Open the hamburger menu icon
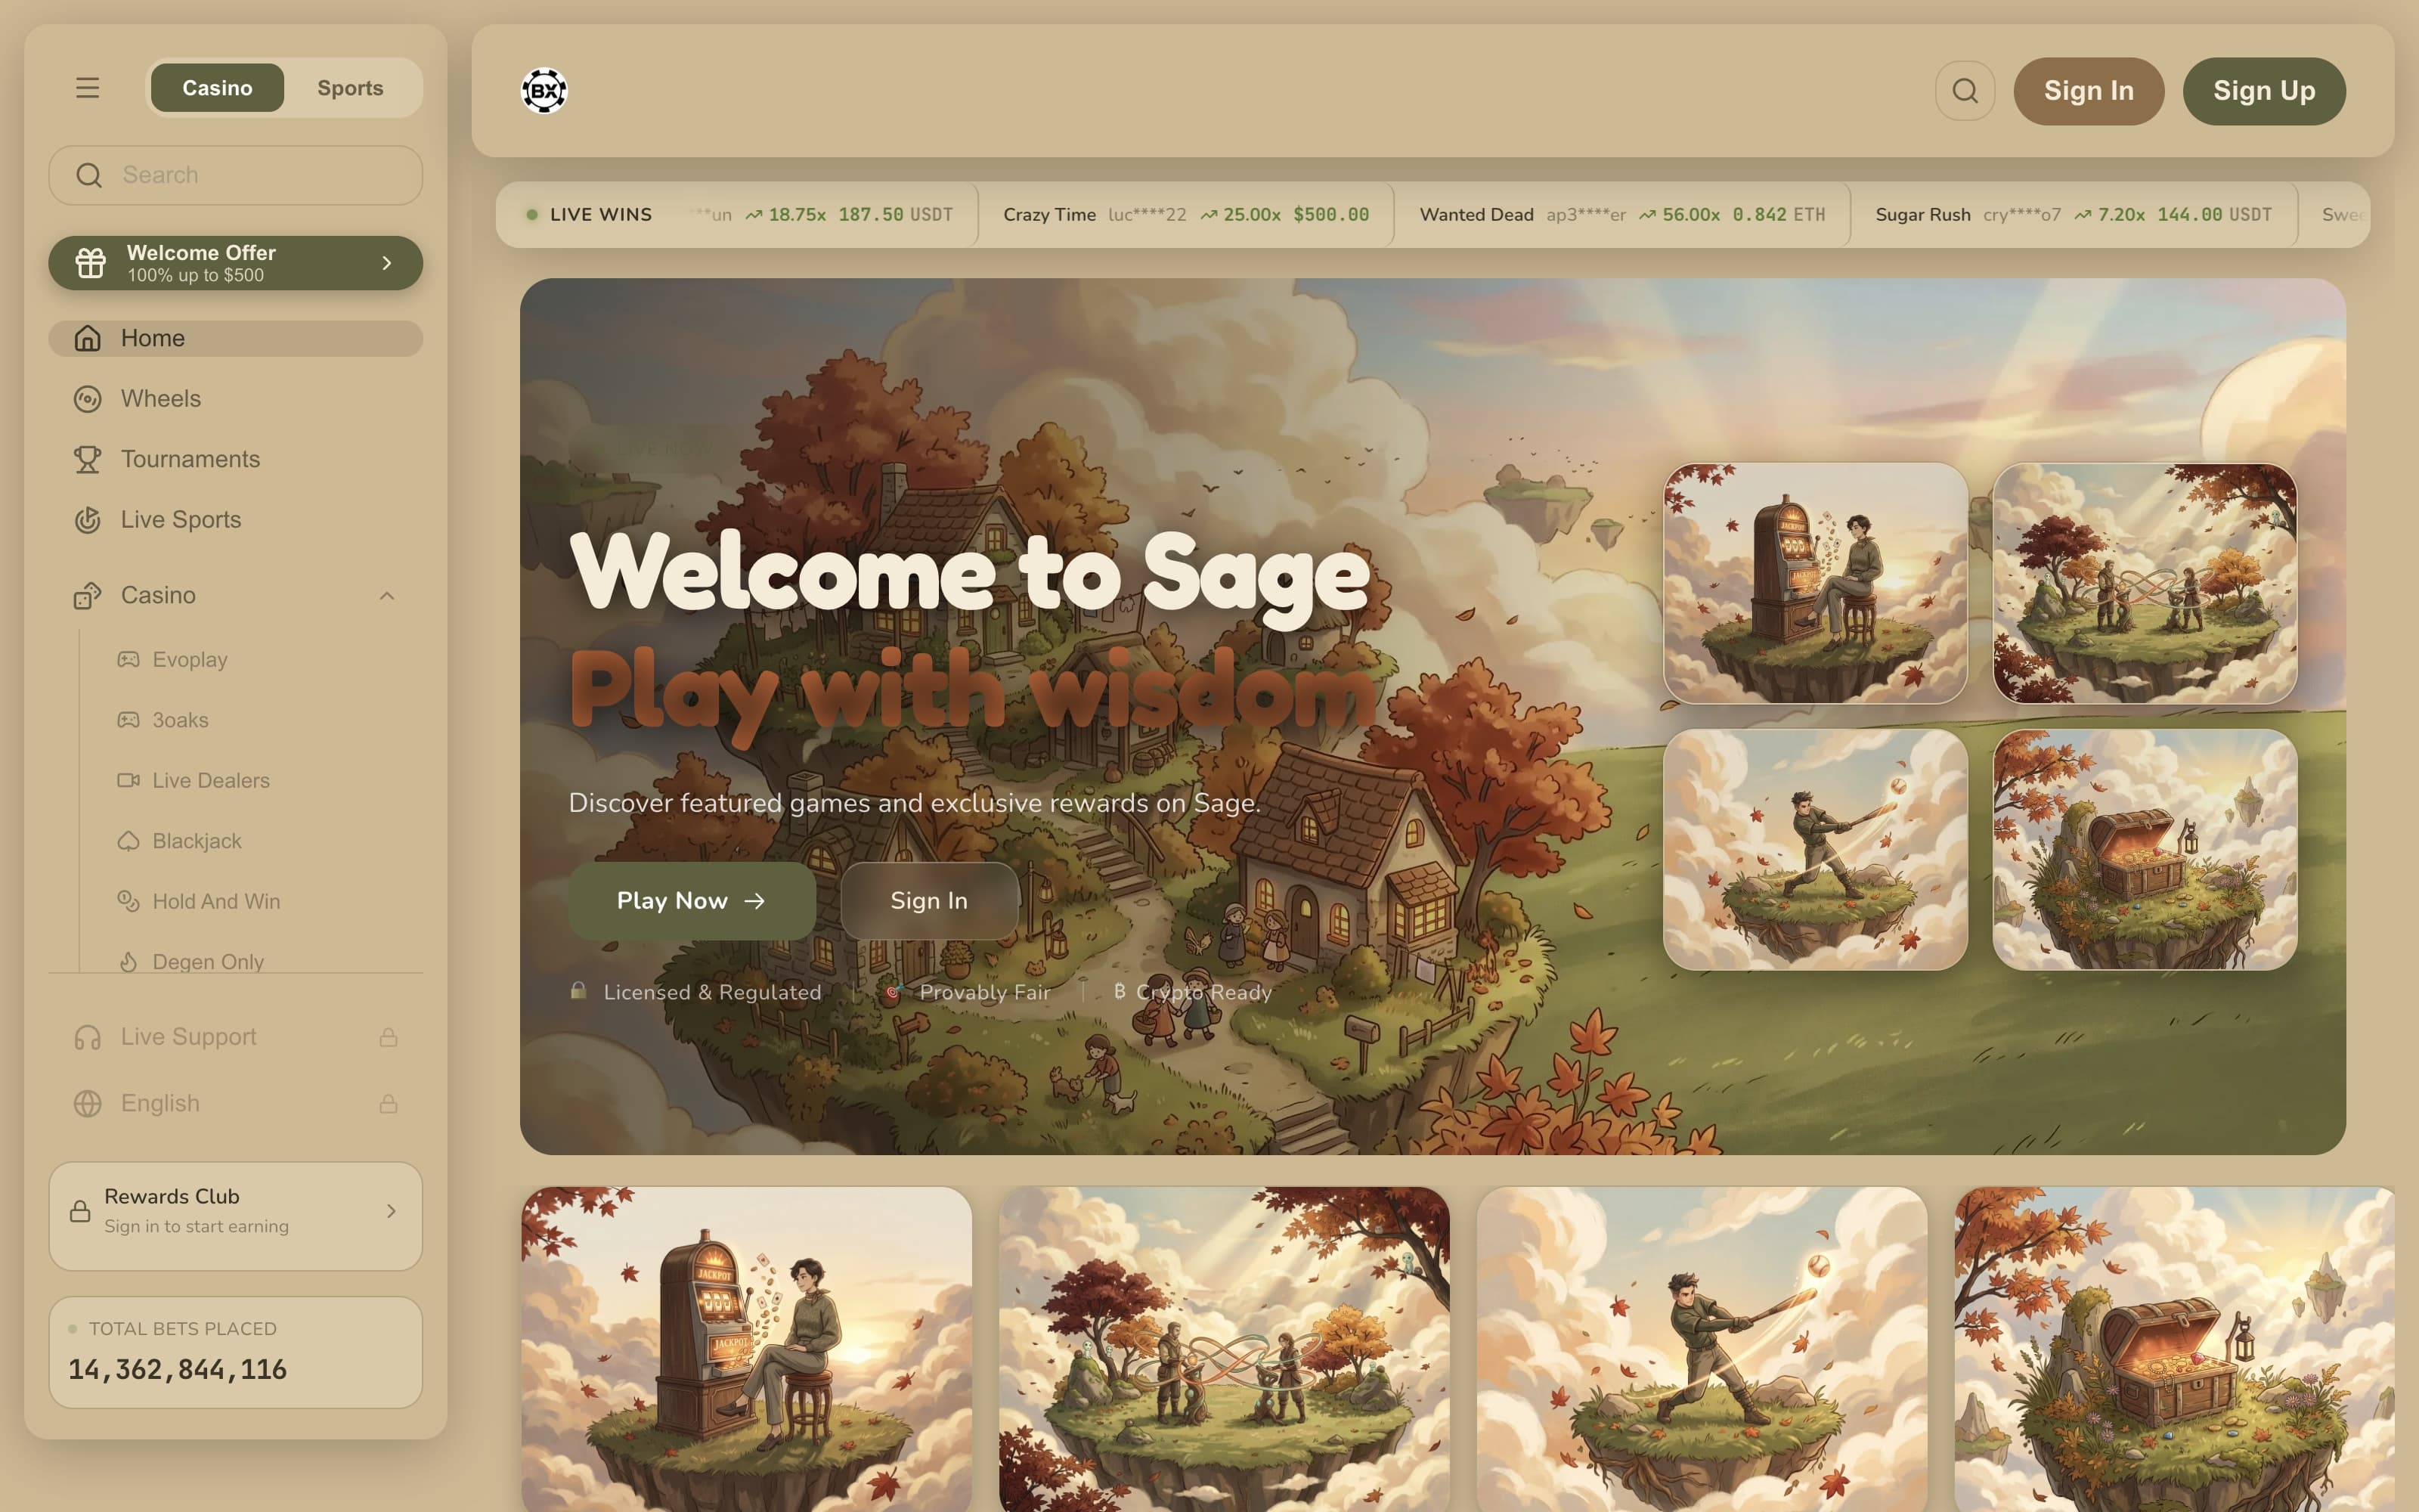Screen dimensions: 2419x1512 [x=87, y=88]
